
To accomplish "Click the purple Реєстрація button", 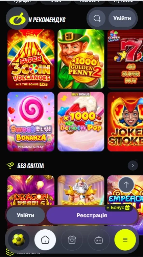I will coord(92,215).
